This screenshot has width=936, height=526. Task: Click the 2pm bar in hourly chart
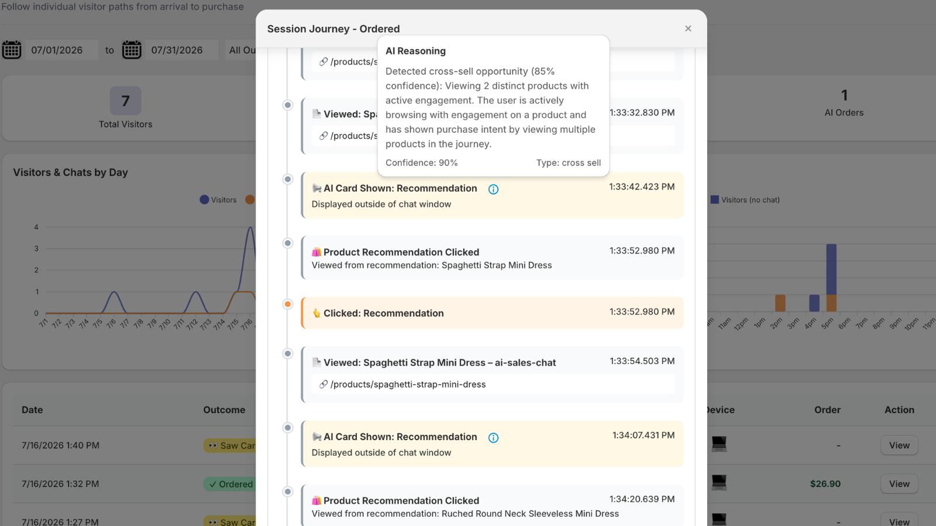pos(780,303)
